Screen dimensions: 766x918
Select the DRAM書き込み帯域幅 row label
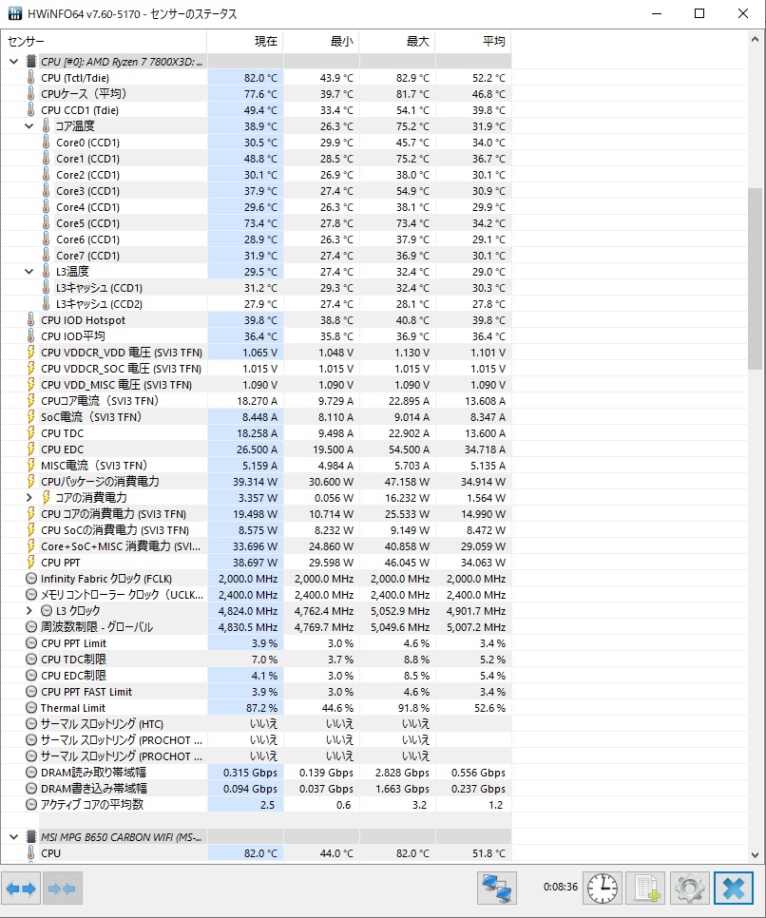[x=94, y=789]
